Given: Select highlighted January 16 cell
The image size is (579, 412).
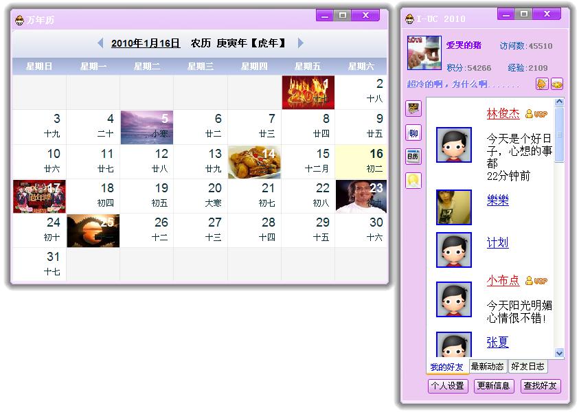Looking at the screenshot, I should click(x=361, y=162).
